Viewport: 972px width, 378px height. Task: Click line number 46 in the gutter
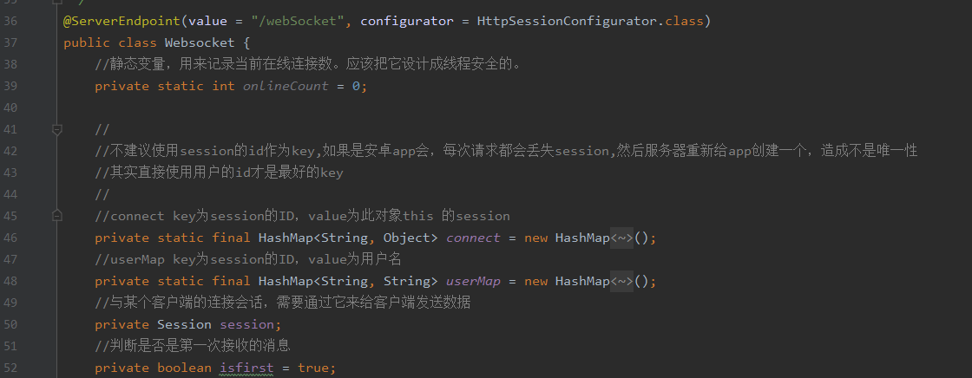pos(10,238)
